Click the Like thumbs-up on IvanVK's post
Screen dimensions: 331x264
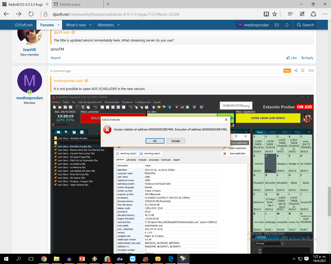pos(292,58)
